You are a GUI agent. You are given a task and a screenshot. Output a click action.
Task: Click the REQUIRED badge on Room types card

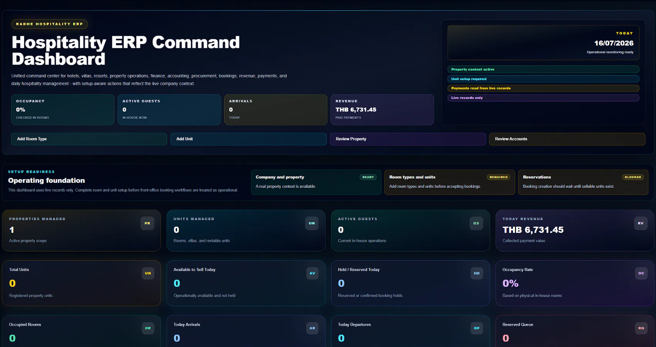tap(499, 177)
